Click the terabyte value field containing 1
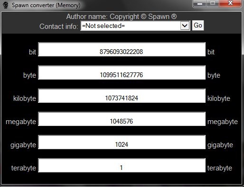This screenshot has height=187, width=244. pos(122,165)
